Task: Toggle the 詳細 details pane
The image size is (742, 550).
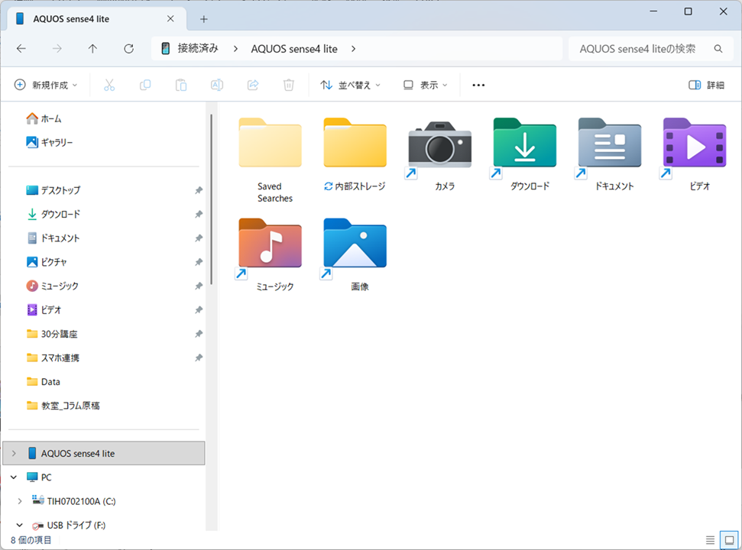Action: tap(706, 85)
